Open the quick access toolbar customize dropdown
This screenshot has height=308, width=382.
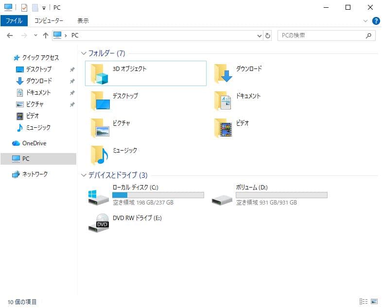(x=44, y=8)
